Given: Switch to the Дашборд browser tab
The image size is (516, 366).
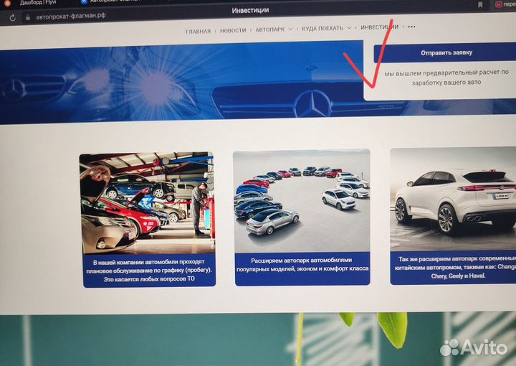Looking at the screenshot, I should click(36, 3).
